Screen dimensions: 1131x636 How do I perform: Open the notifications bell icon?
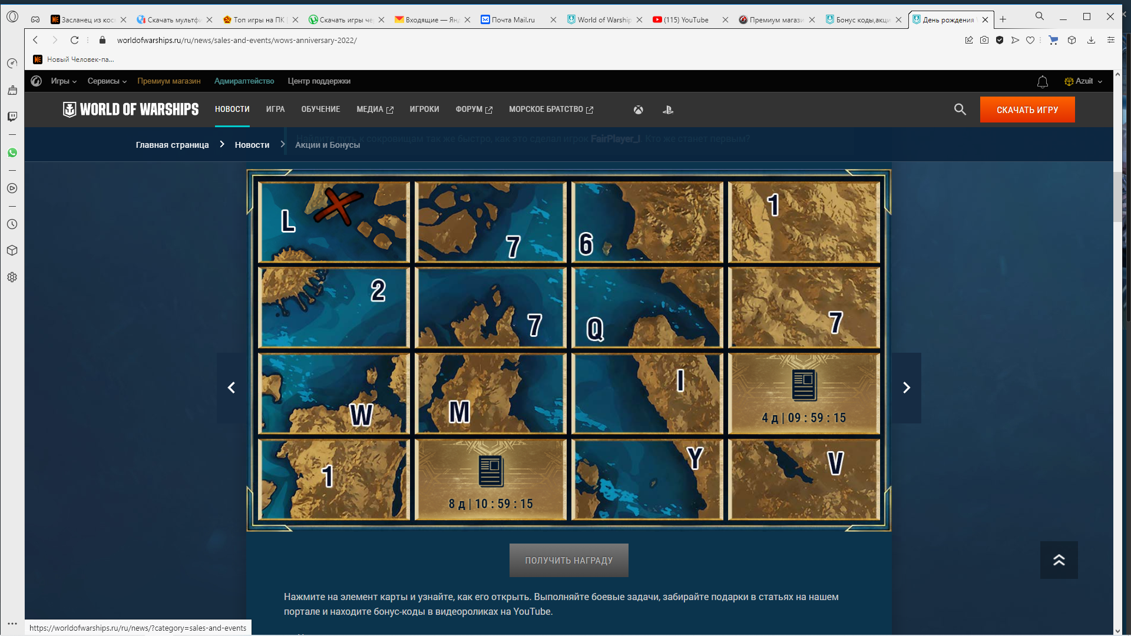[1043, 82]
